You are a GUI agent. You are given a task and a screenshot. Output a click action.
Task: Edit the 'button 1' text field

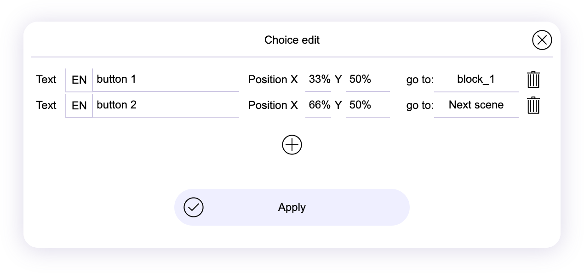[x=166, y=80]
